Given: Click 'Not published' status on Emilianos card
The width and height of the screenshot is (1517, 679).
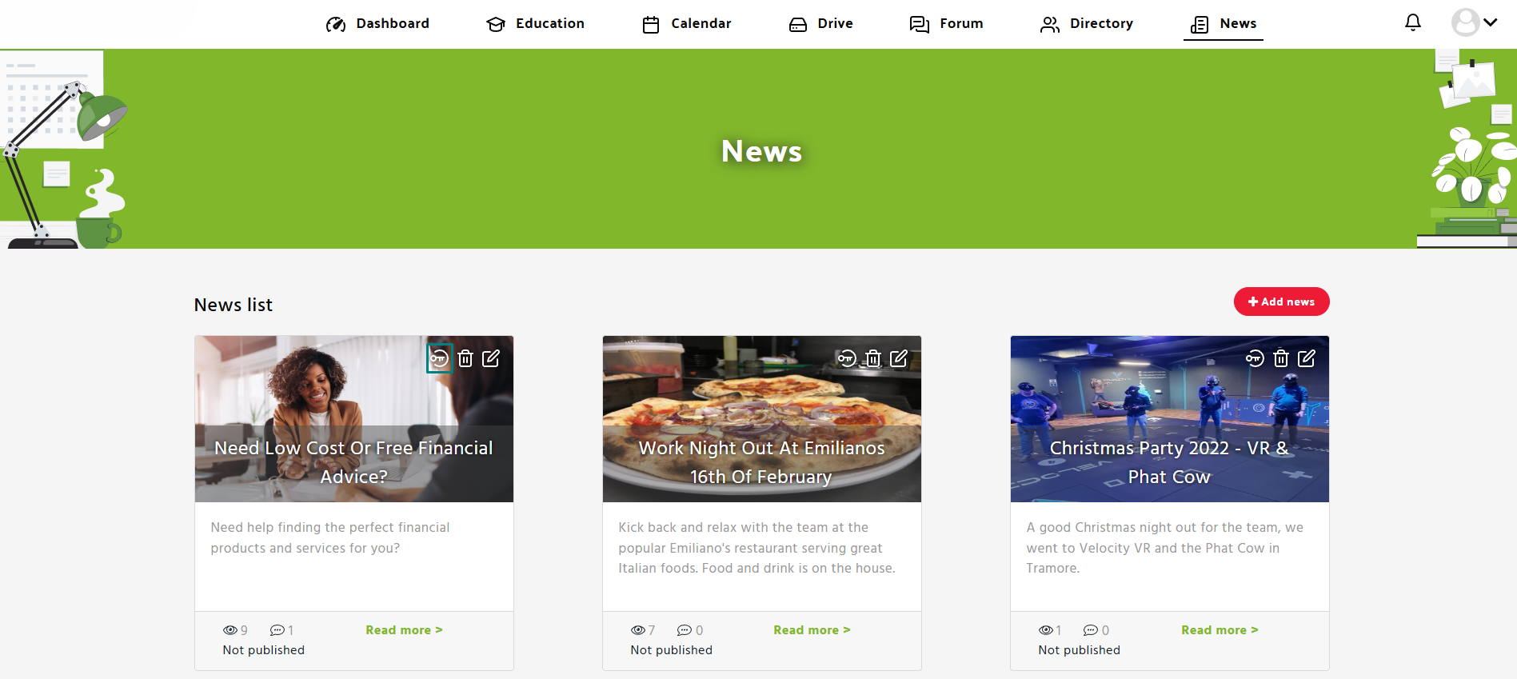Looking at the screenshot, I should (x=672, y=650).
